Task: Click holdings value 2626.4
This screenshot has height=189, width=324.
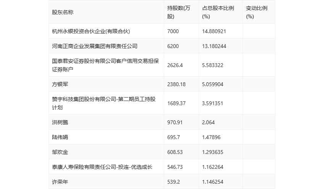Action: point(175,65)
